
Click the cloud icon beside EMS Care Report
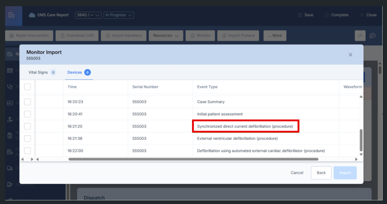32,15
